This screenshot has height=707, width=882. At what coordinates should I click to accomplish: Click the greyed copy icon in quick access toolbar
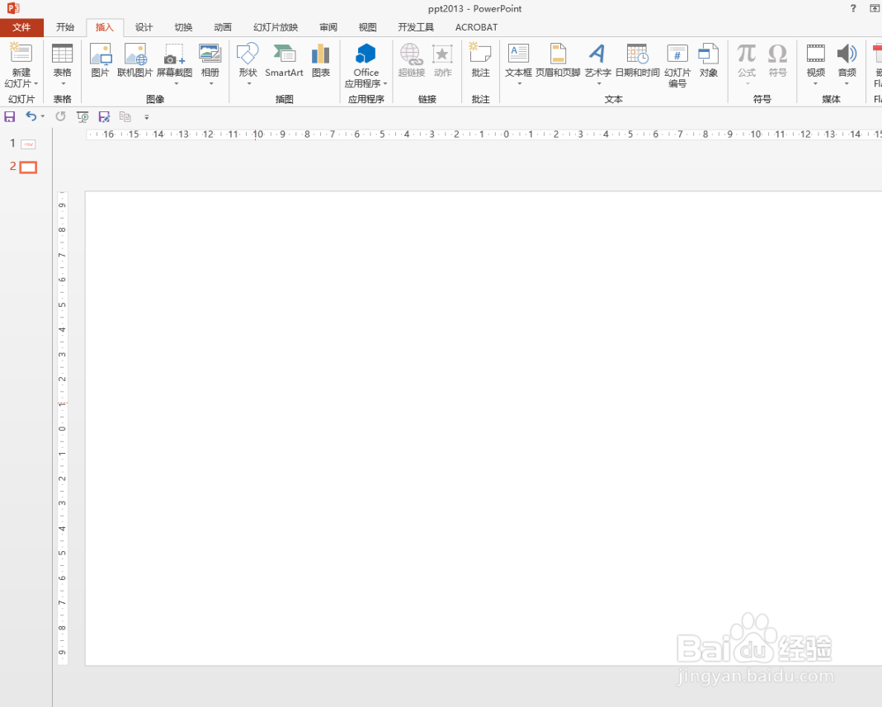coord(125,116)
